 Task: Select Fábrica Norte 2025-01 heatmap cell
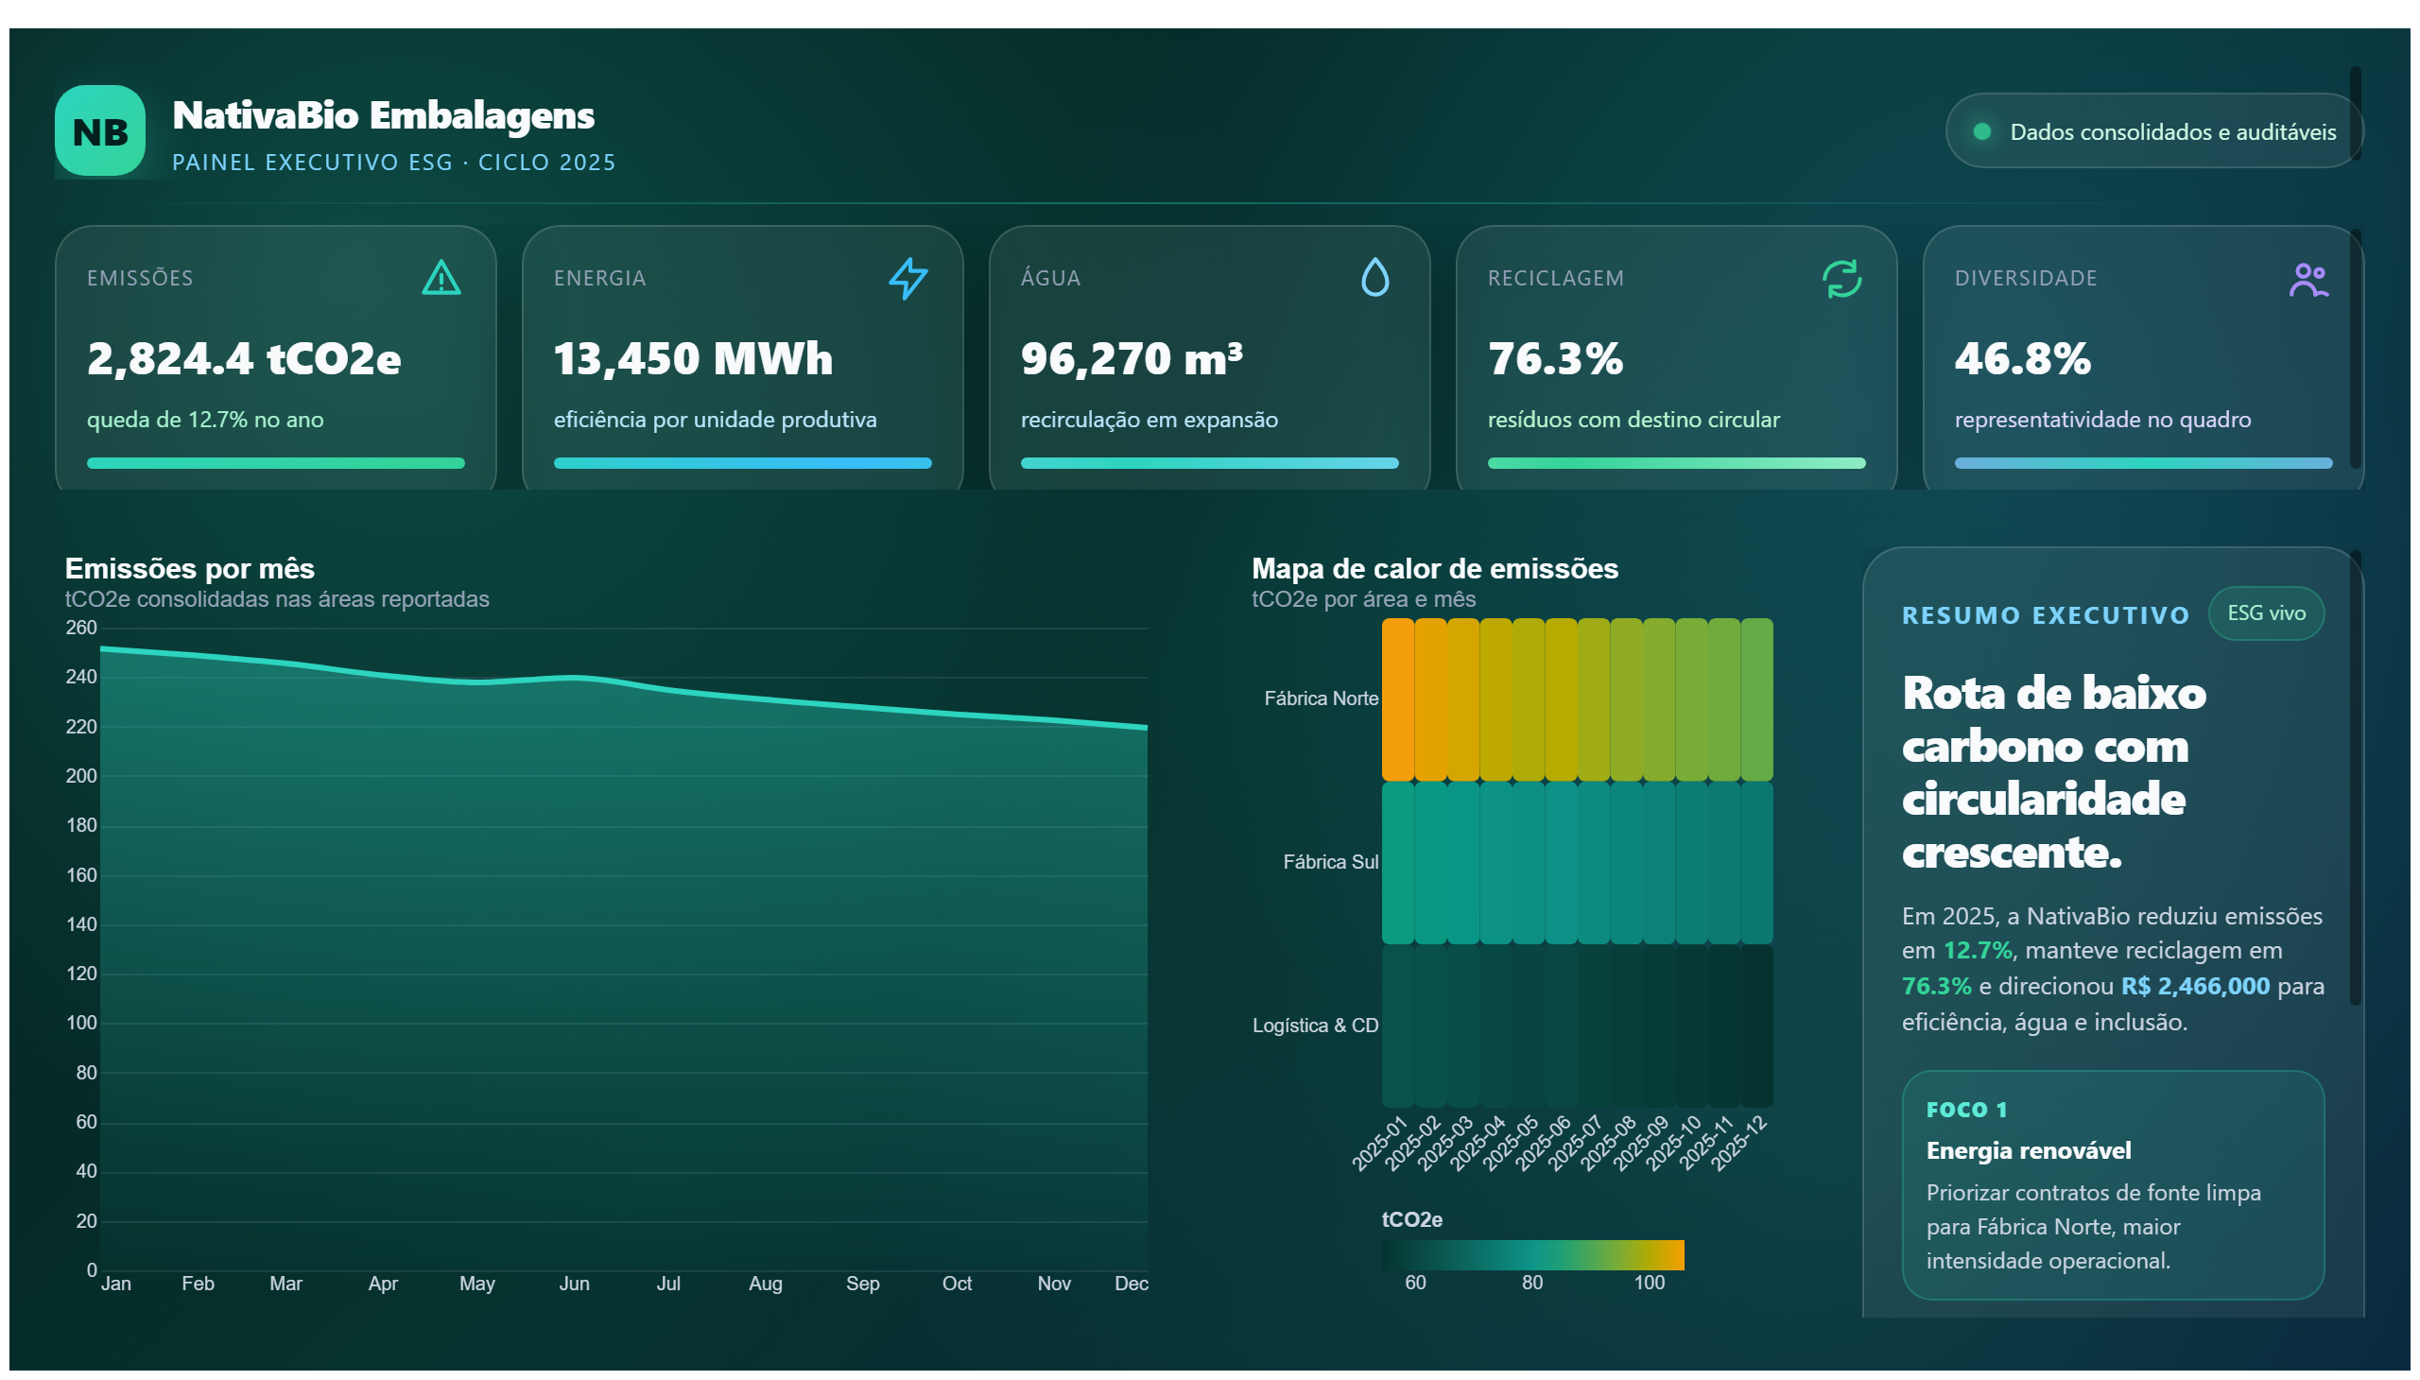pyautogui.click(x=1397, y=699)
